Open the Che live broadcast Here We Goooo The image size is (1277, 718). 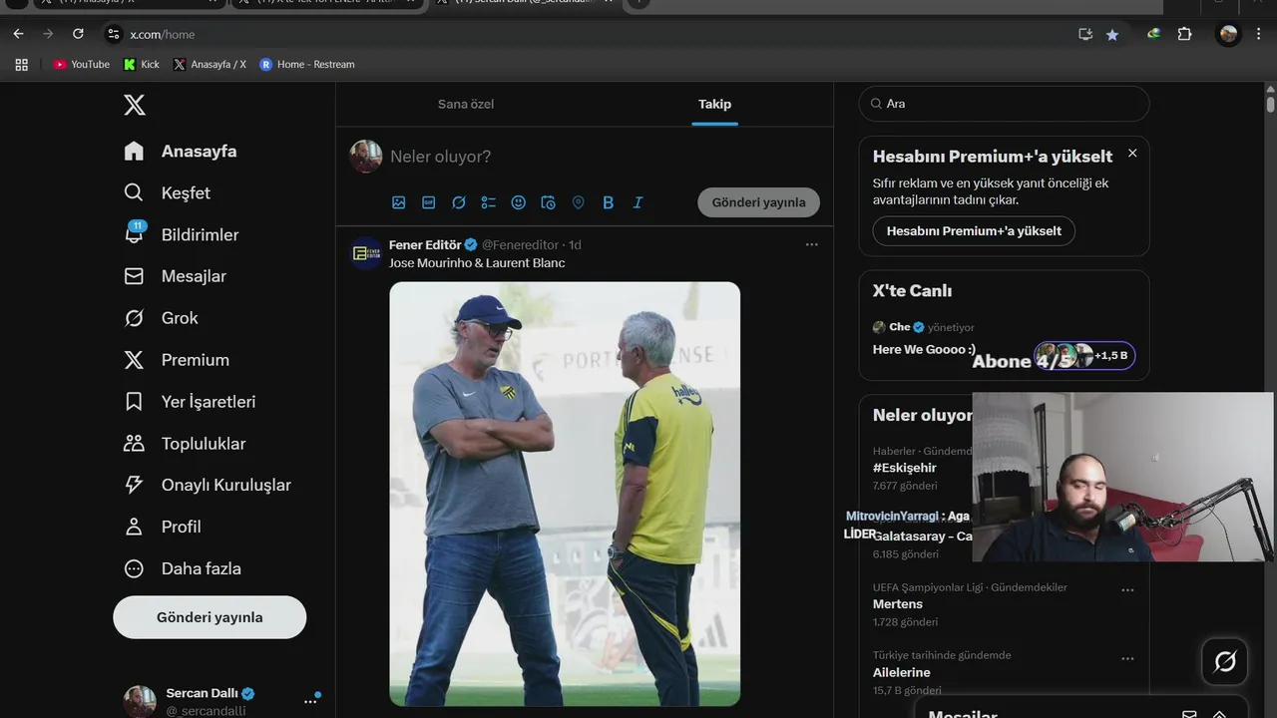[924, 349]
